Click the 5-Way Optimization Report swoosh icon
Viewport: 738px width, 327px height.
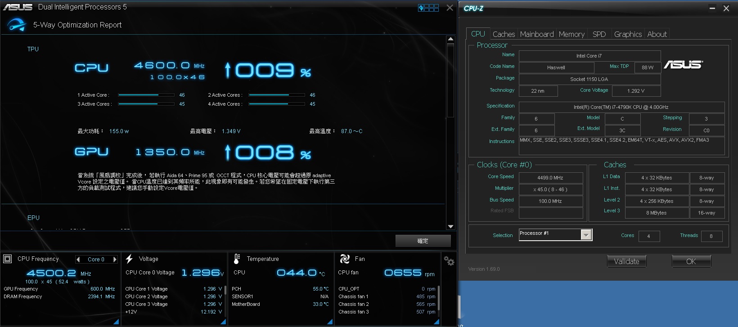click(x=17, y=25)
